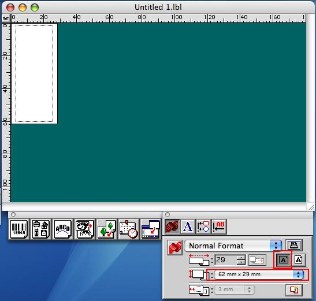The width and height of the screenshot is (316, 301).
Task: Insert a picture using the tree image icon
Action: 107,229
